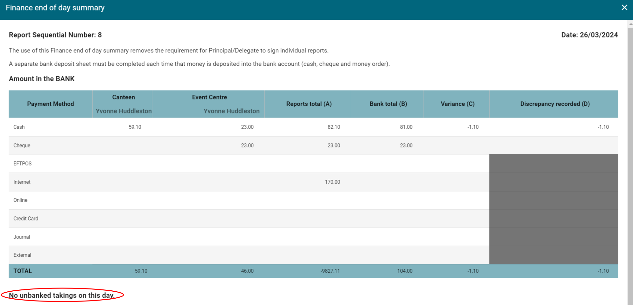This screenshot has height=305, width=633.
Task: Close the Finance end of day summary dialog
Action: (624, 8)
